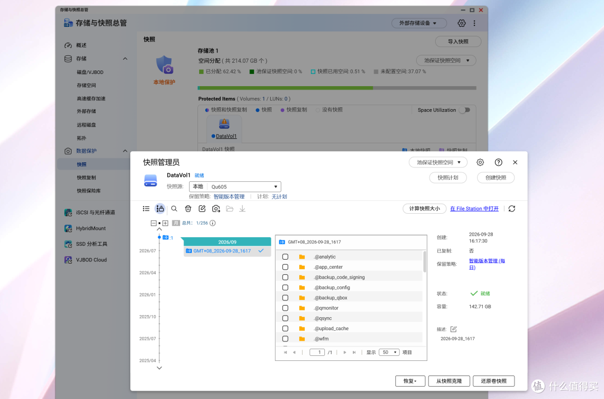The width and height of the screenshot is (604, 399).
Task: Check the .@upload_cache checkbox
Action: 285,328
